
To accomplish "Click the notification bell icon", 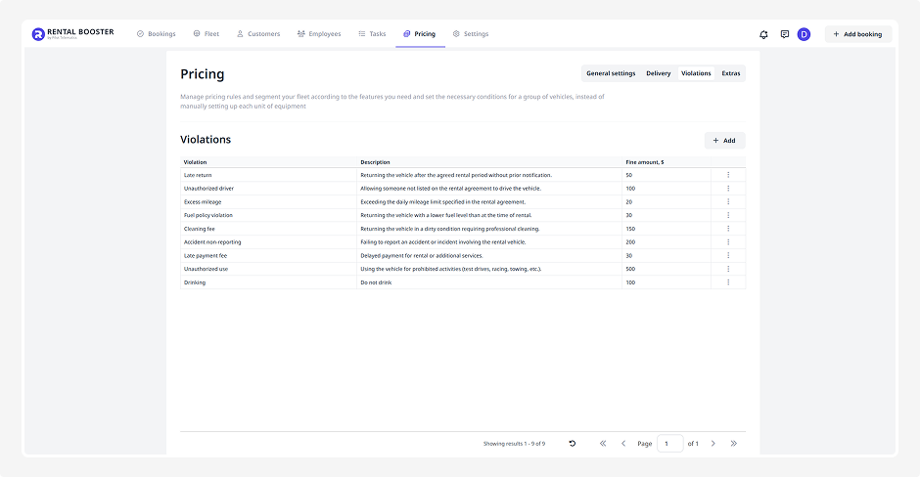I will coord(763,34).
